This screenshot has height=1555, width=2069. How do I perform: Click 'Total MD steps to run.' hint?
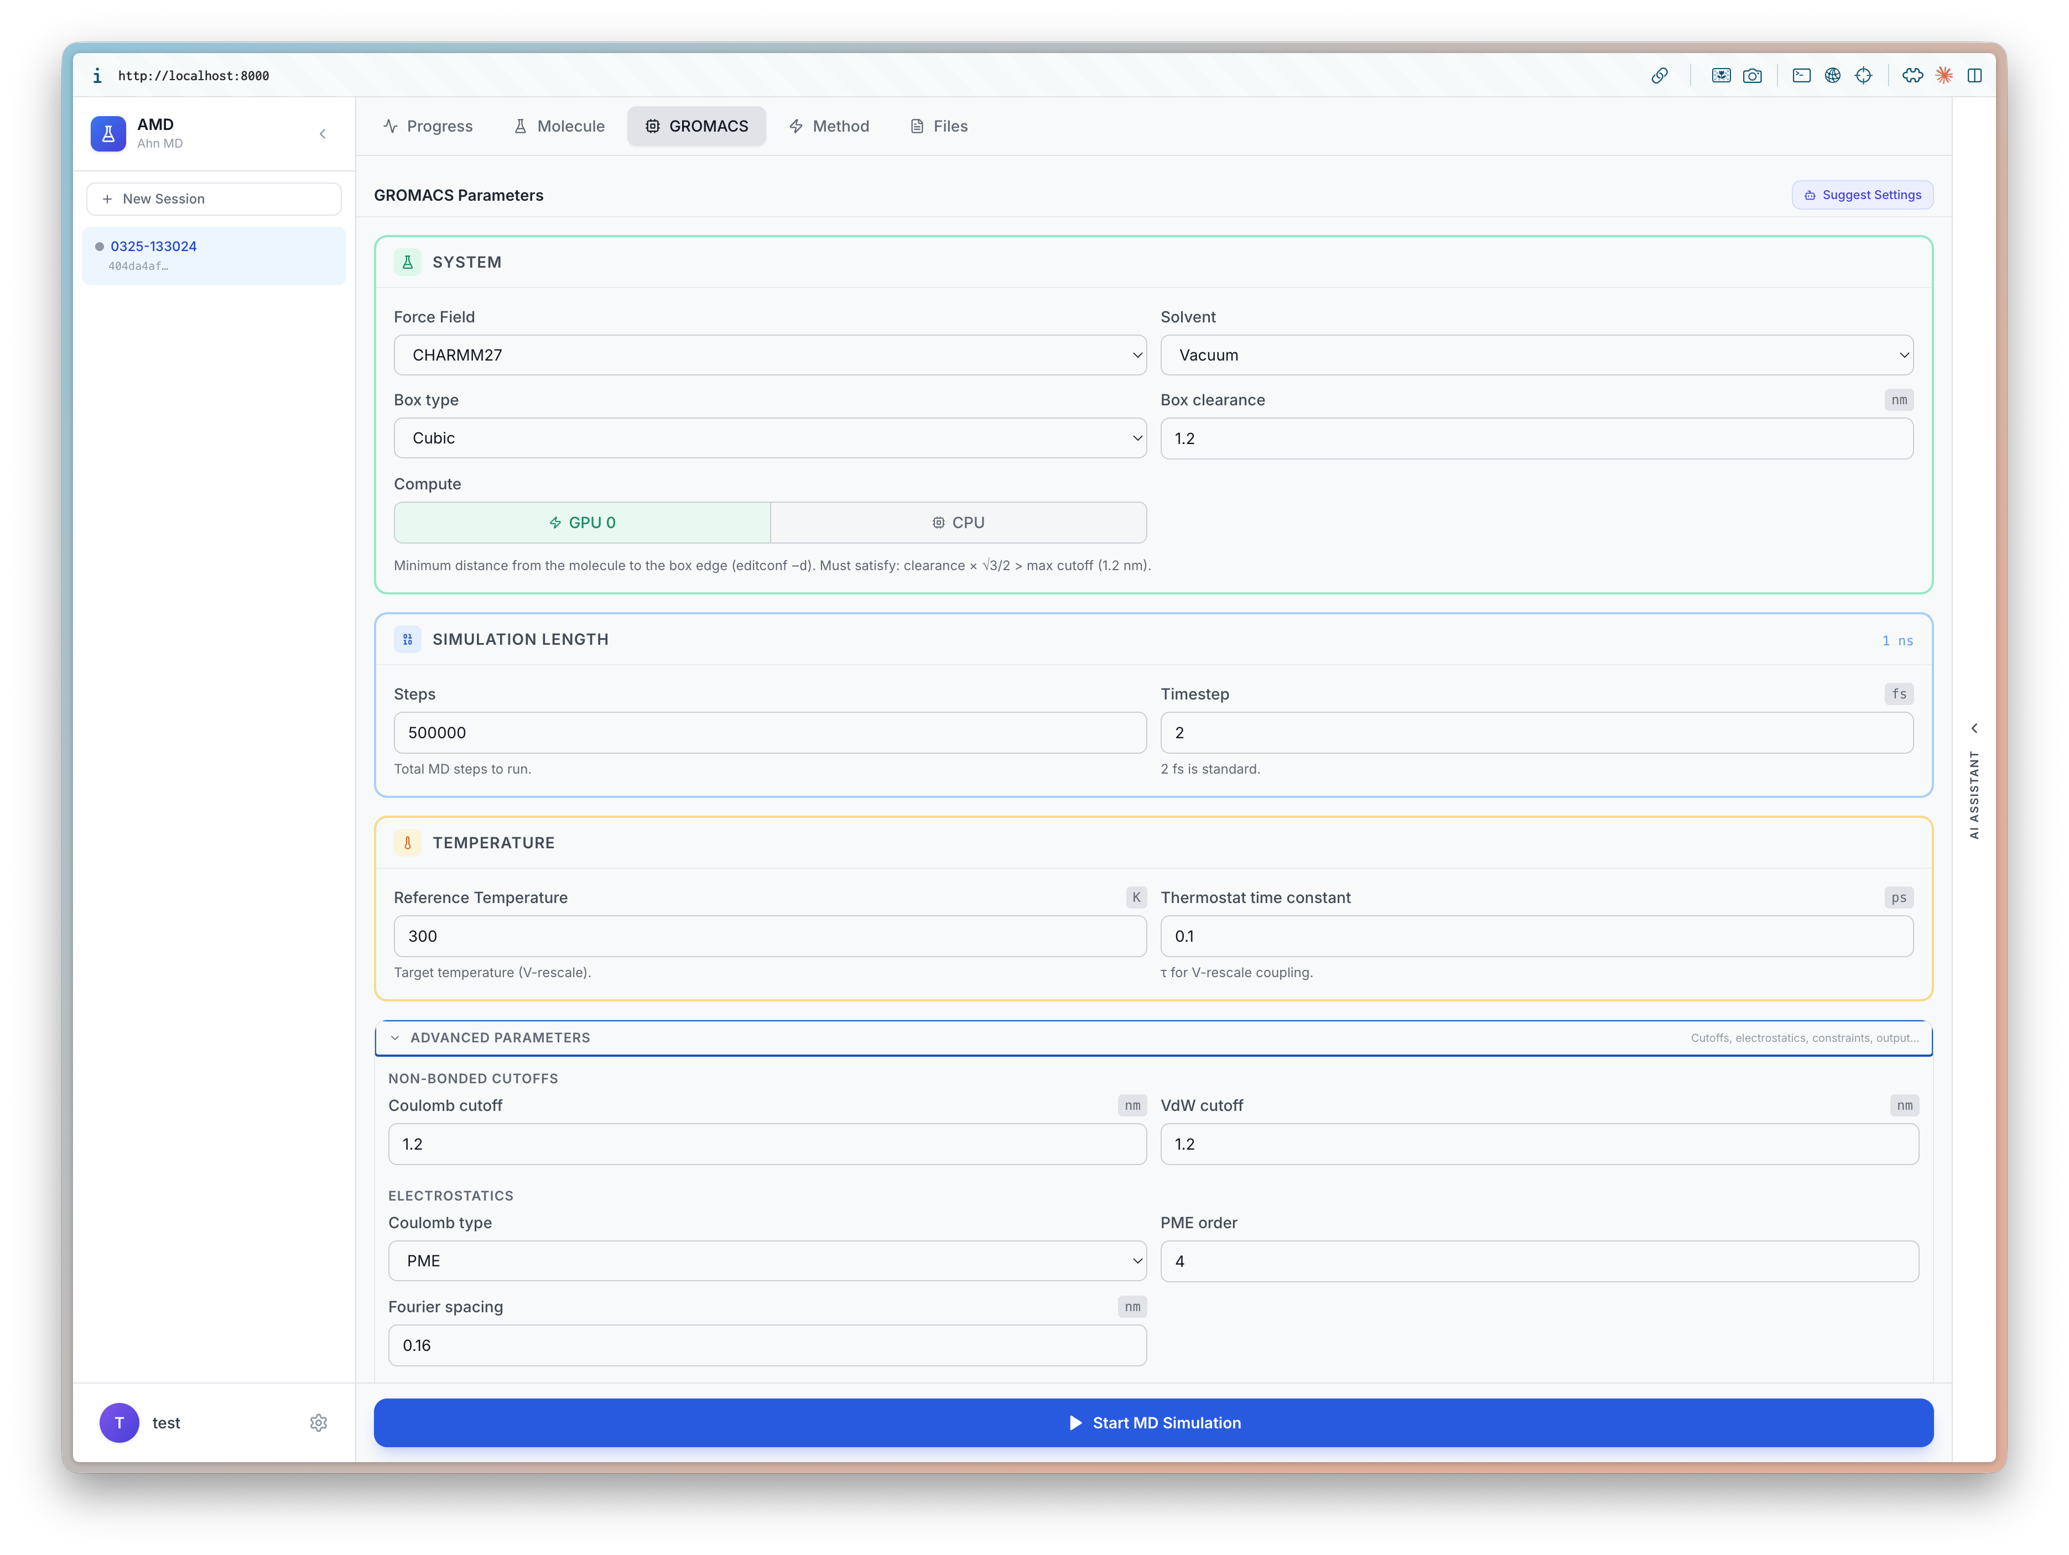462,770
